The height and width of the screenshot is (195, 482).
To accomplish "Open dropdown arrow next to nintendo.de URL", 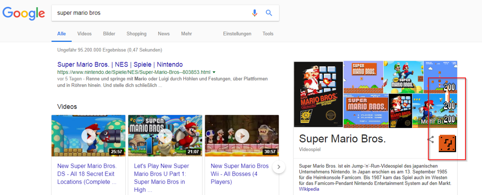I will 214,72.
